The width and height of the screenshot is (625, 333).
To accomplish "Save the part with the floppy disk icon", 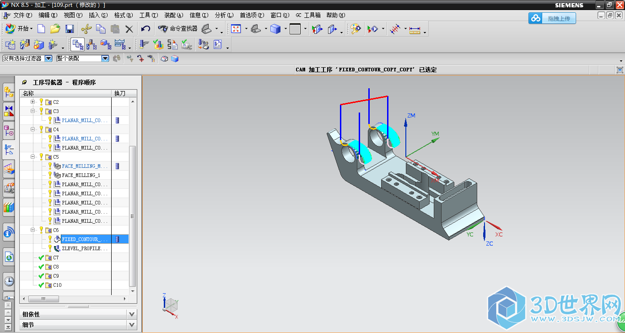I will 70,29.
